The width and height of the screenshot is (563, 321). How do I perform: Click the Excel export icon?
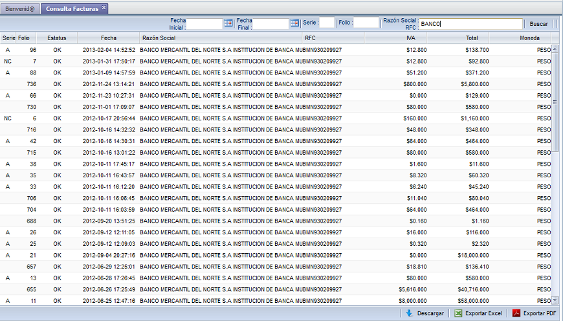pos(458,313)
